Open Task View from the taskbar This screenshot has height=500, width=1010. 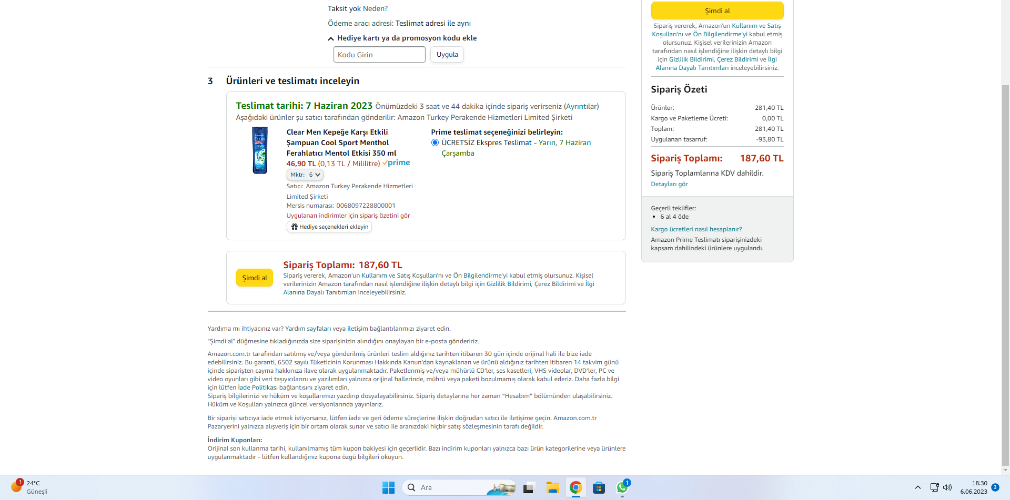tap(529, 488)
